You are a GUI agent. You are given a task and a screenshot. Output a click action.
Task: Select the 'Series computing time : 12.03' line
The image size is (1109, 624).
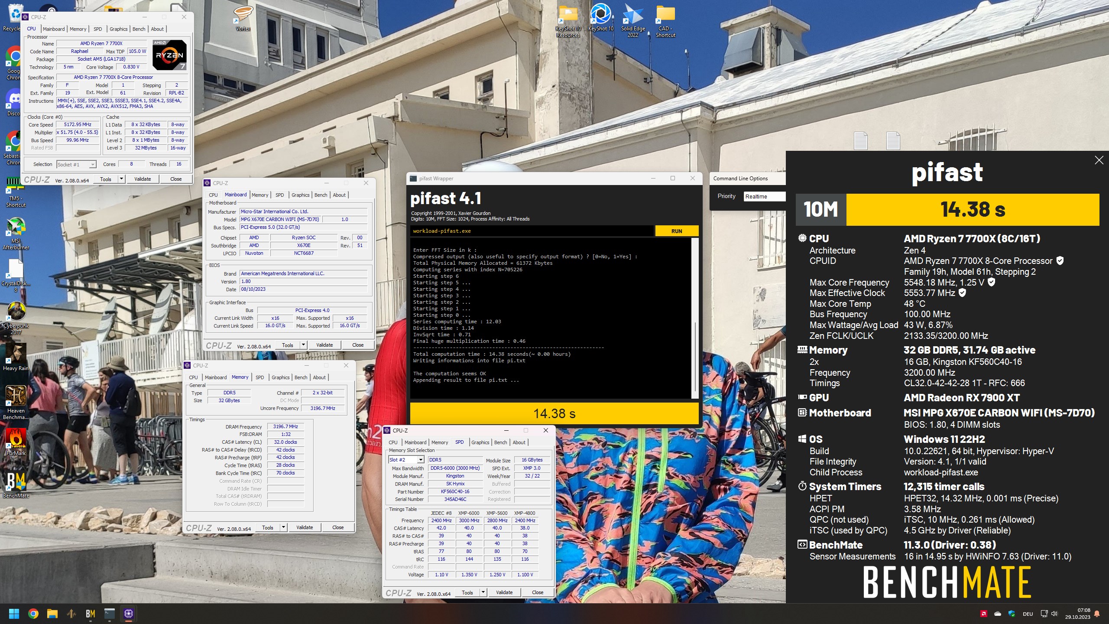[x=457, y=322]
